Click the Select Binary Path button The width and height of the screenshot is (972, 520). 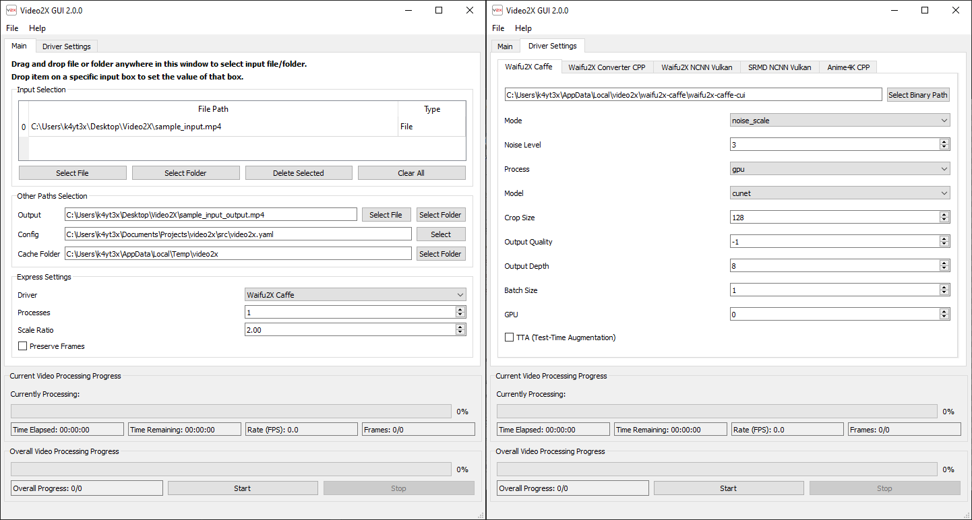pyautogui.click(x=918, y=95)
